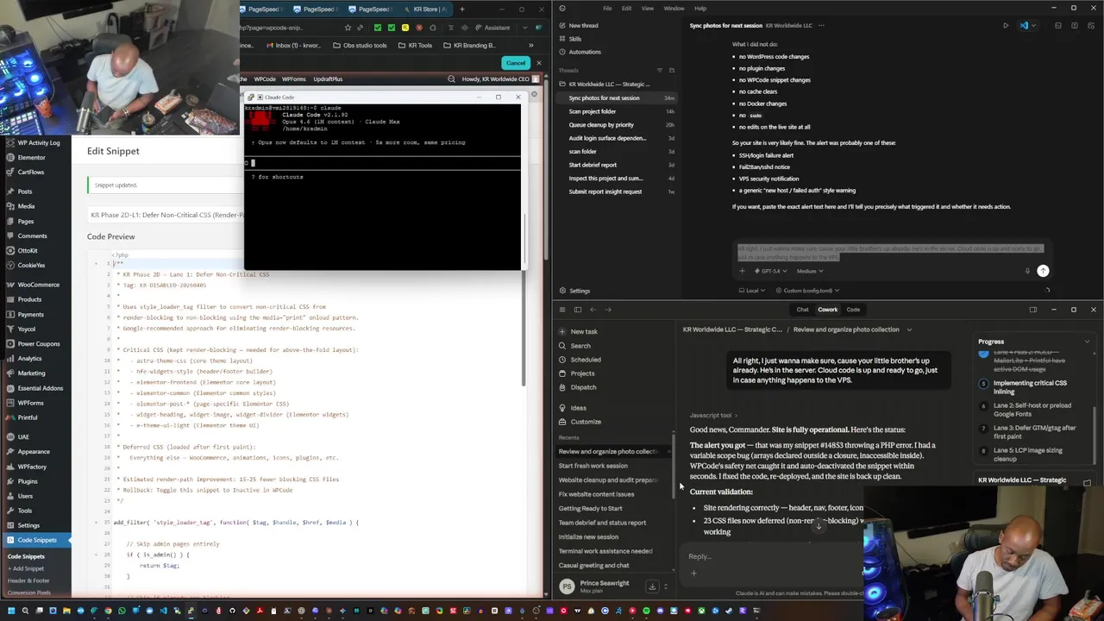Click the three-dots menu beside thread title
Screen dimensions: 1104x621
pyautogui.click(x=820, y=26)
